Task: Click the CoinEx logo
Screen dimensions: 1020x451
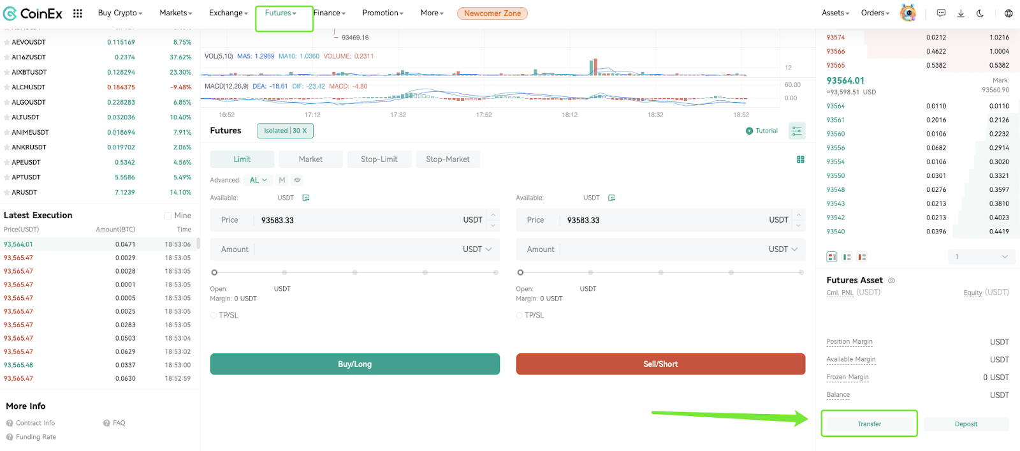Action: [x=33, y=13]
